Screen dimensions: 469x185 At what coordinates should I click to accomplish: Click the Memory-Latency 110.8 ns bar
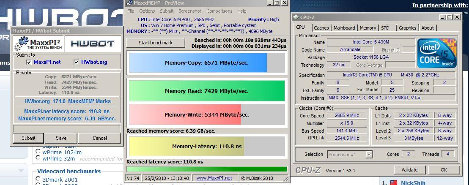207,146
